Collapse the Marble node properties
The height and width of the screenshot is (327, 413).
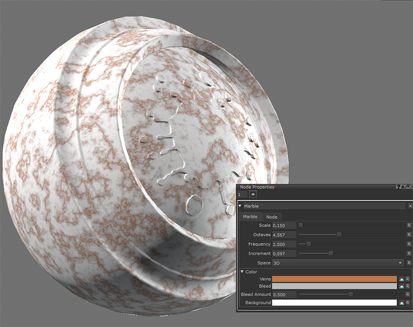(x=240, y=206)
